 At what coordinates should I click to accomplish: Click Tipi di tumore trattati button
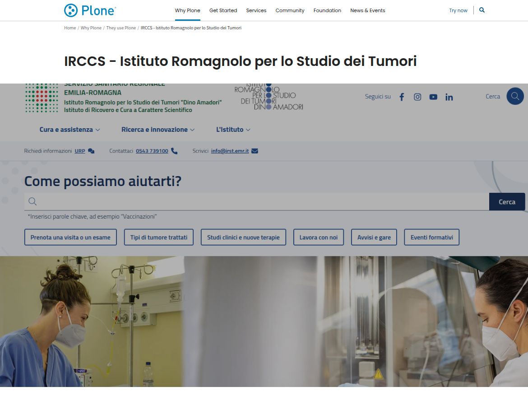coord(158,237)
